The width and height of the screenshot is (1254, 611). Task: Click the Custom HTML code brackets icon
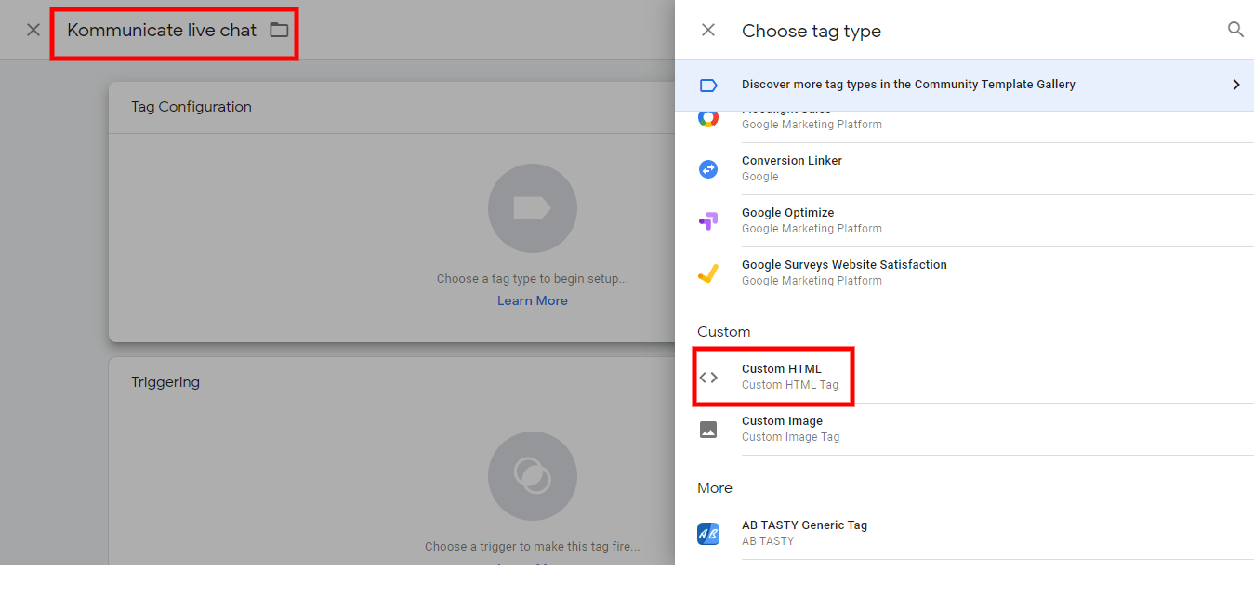click(708, 376)
